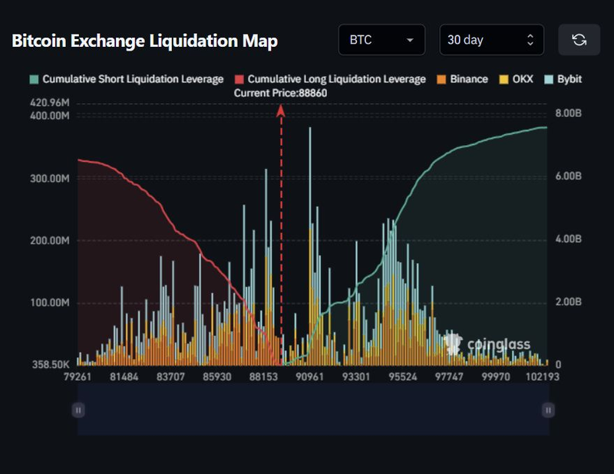
Task: Click the right range slider handle
Action: tap(548, 410)
